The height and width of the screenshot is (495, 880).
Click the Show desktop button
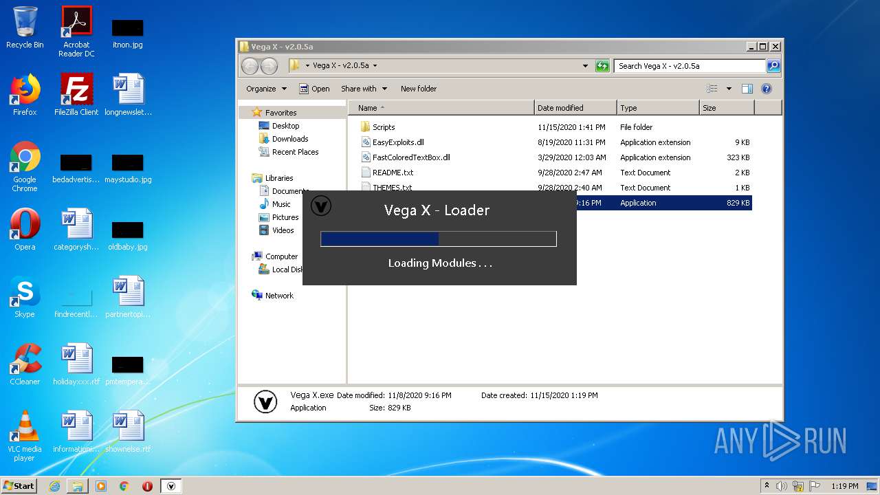(872, 486)
